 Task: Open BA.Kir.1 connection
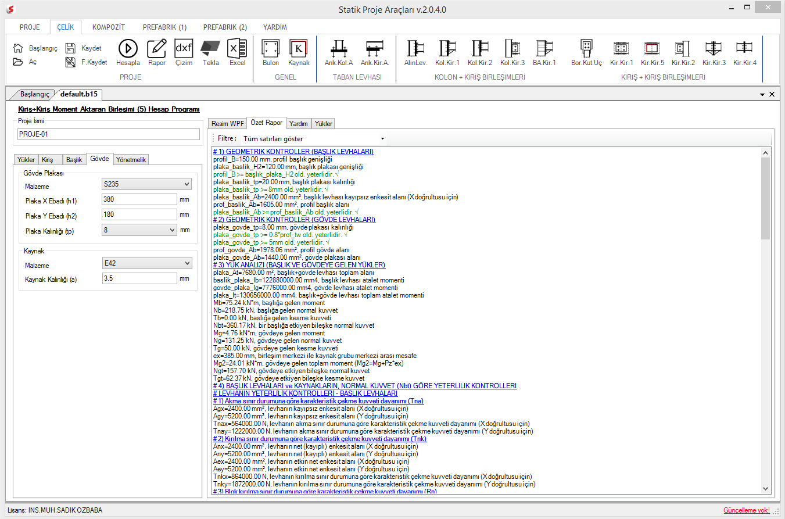(x=544, y=53)
